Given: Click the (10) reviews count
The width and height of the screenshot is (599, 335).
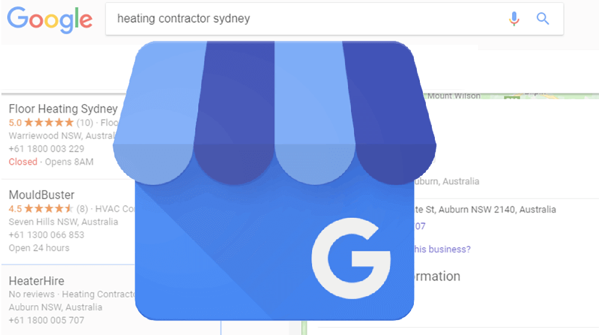Looking at the screenshot, I should (x=85, y=123).
